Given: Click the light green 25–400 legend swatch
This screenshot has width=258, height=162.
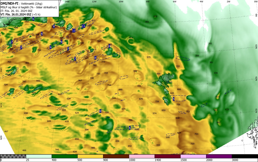Looking at the screenshot, I should [39, 156].
